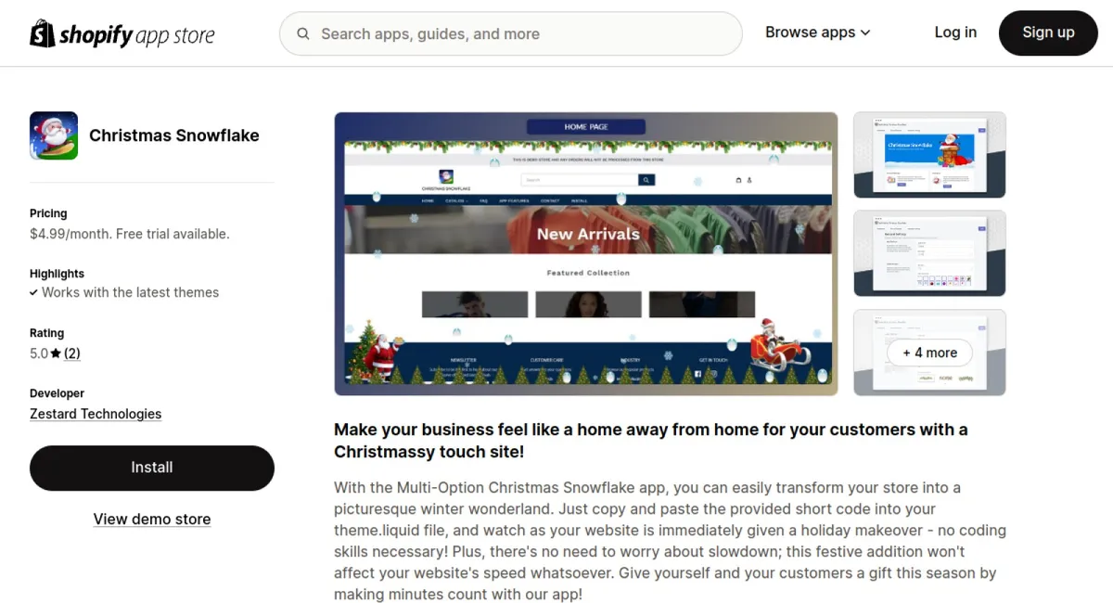Open the Browse apps menu

tap(817, 32)
